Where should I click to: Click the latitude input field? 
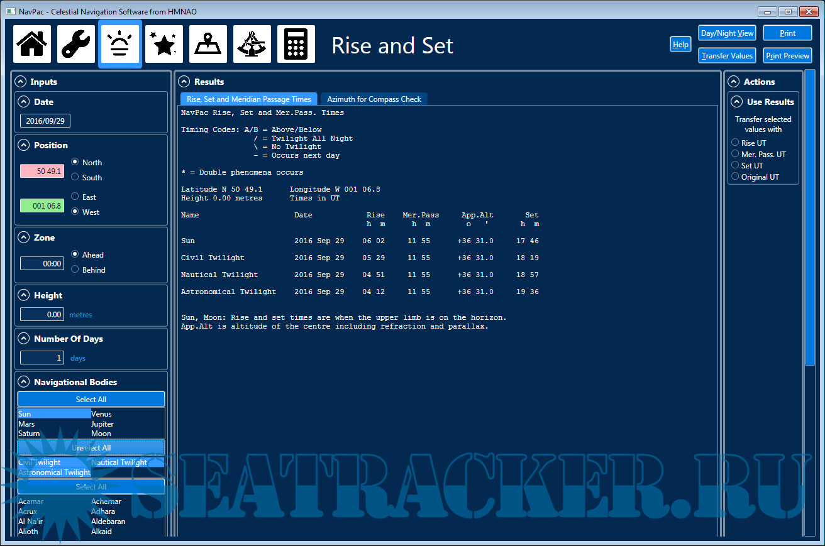tap(42, 171)
